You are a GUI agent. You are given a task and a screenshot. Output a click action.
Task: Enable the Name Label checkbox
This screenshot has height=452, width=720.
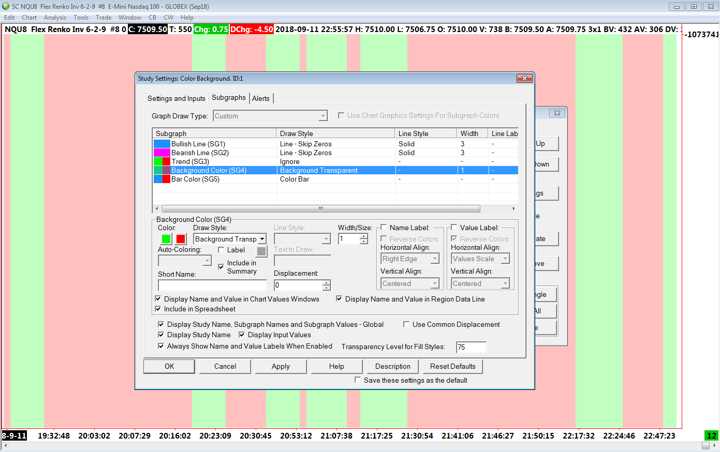pyautogui.click(x=384, y=228)
